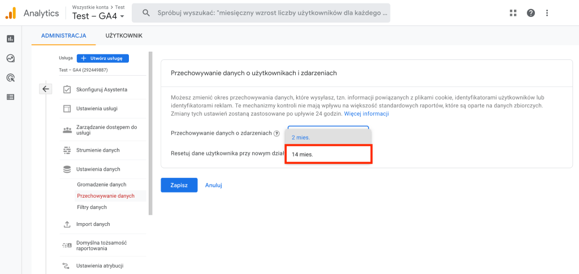579x274 pixels.
Task: Click the Zapisz save button
Action: pyautogui.click(x=179, y=185)
